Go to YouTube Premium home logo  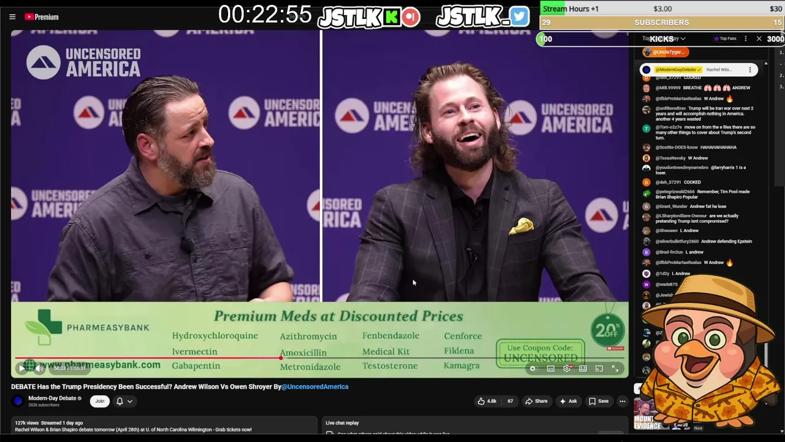42,17
